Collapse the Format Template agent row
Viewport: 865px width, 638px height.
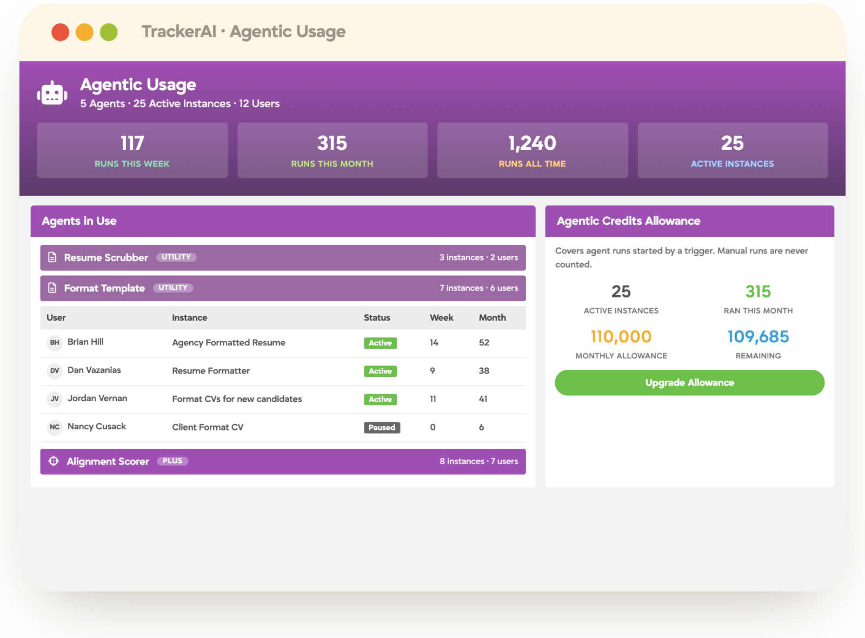click(283, 288)
